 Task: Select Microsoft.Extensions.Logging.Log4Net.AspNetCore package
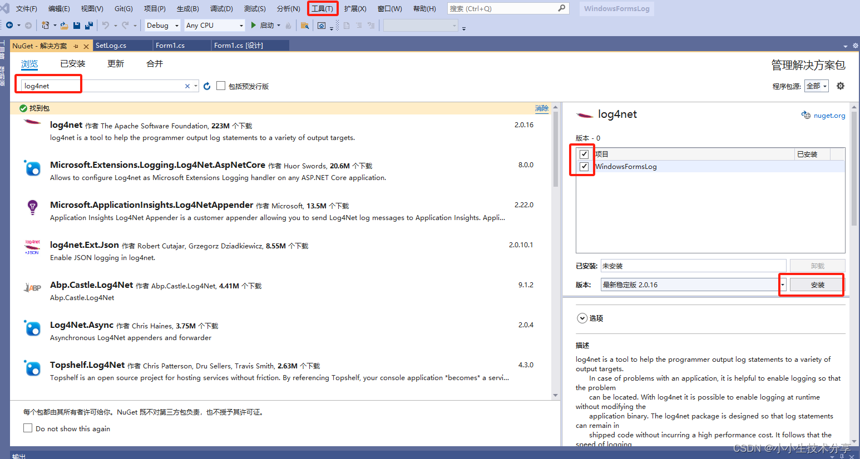(x=279, y=171)
